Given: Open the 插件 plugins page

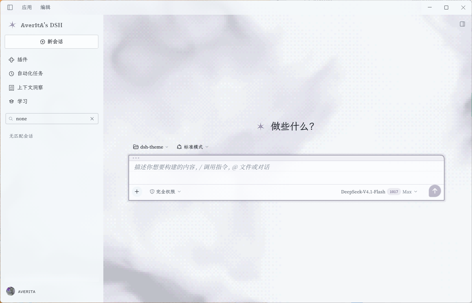Looking at the screenshot, I should pos(18,60).
